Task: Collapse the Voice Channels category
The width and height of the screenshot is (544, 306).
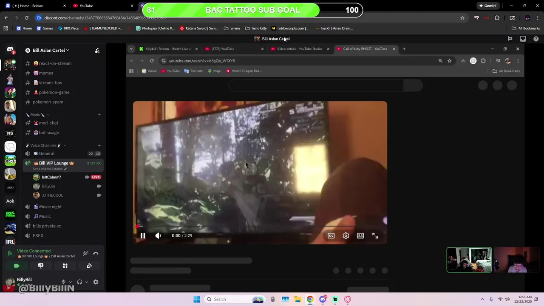Action: [45, 145]
